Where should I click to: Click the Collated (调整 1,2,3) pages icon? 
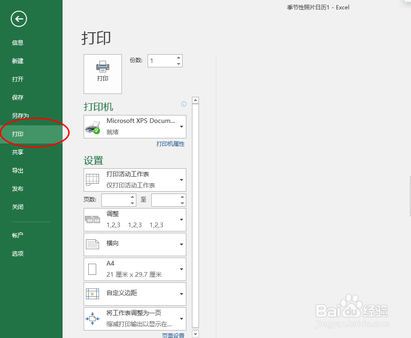pos(92,219)
